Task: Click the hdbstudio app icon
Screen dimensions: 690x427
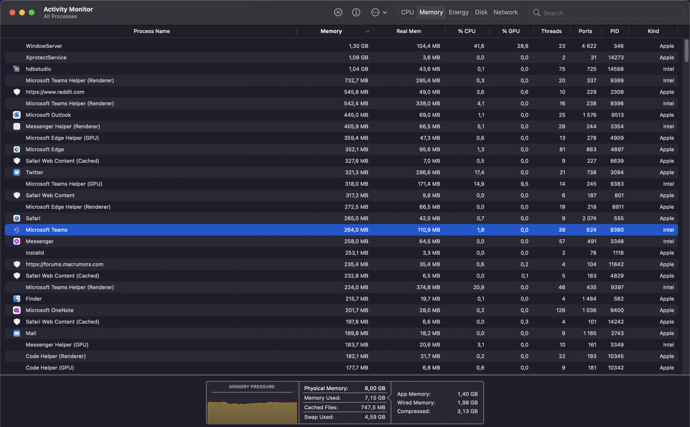Action: (x=17, y=69)
